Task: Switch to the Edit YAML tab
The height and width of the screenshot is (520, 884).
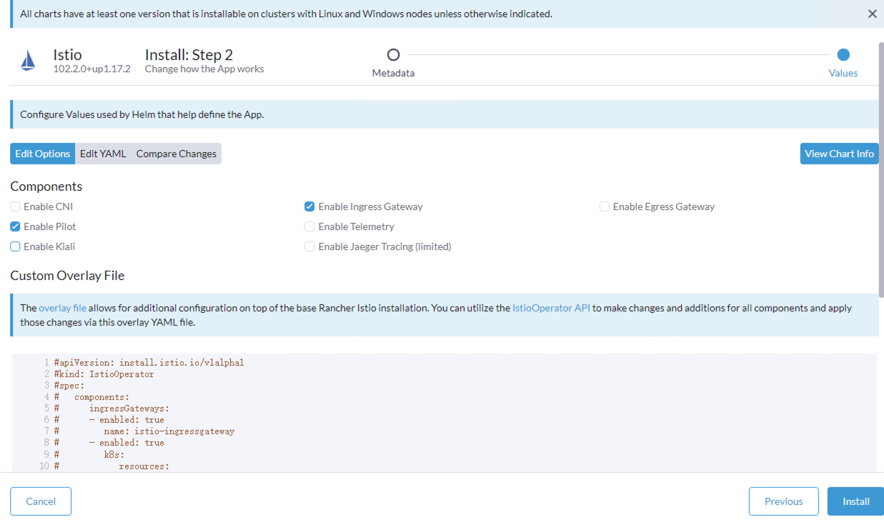Action: [x=103, y=154]
